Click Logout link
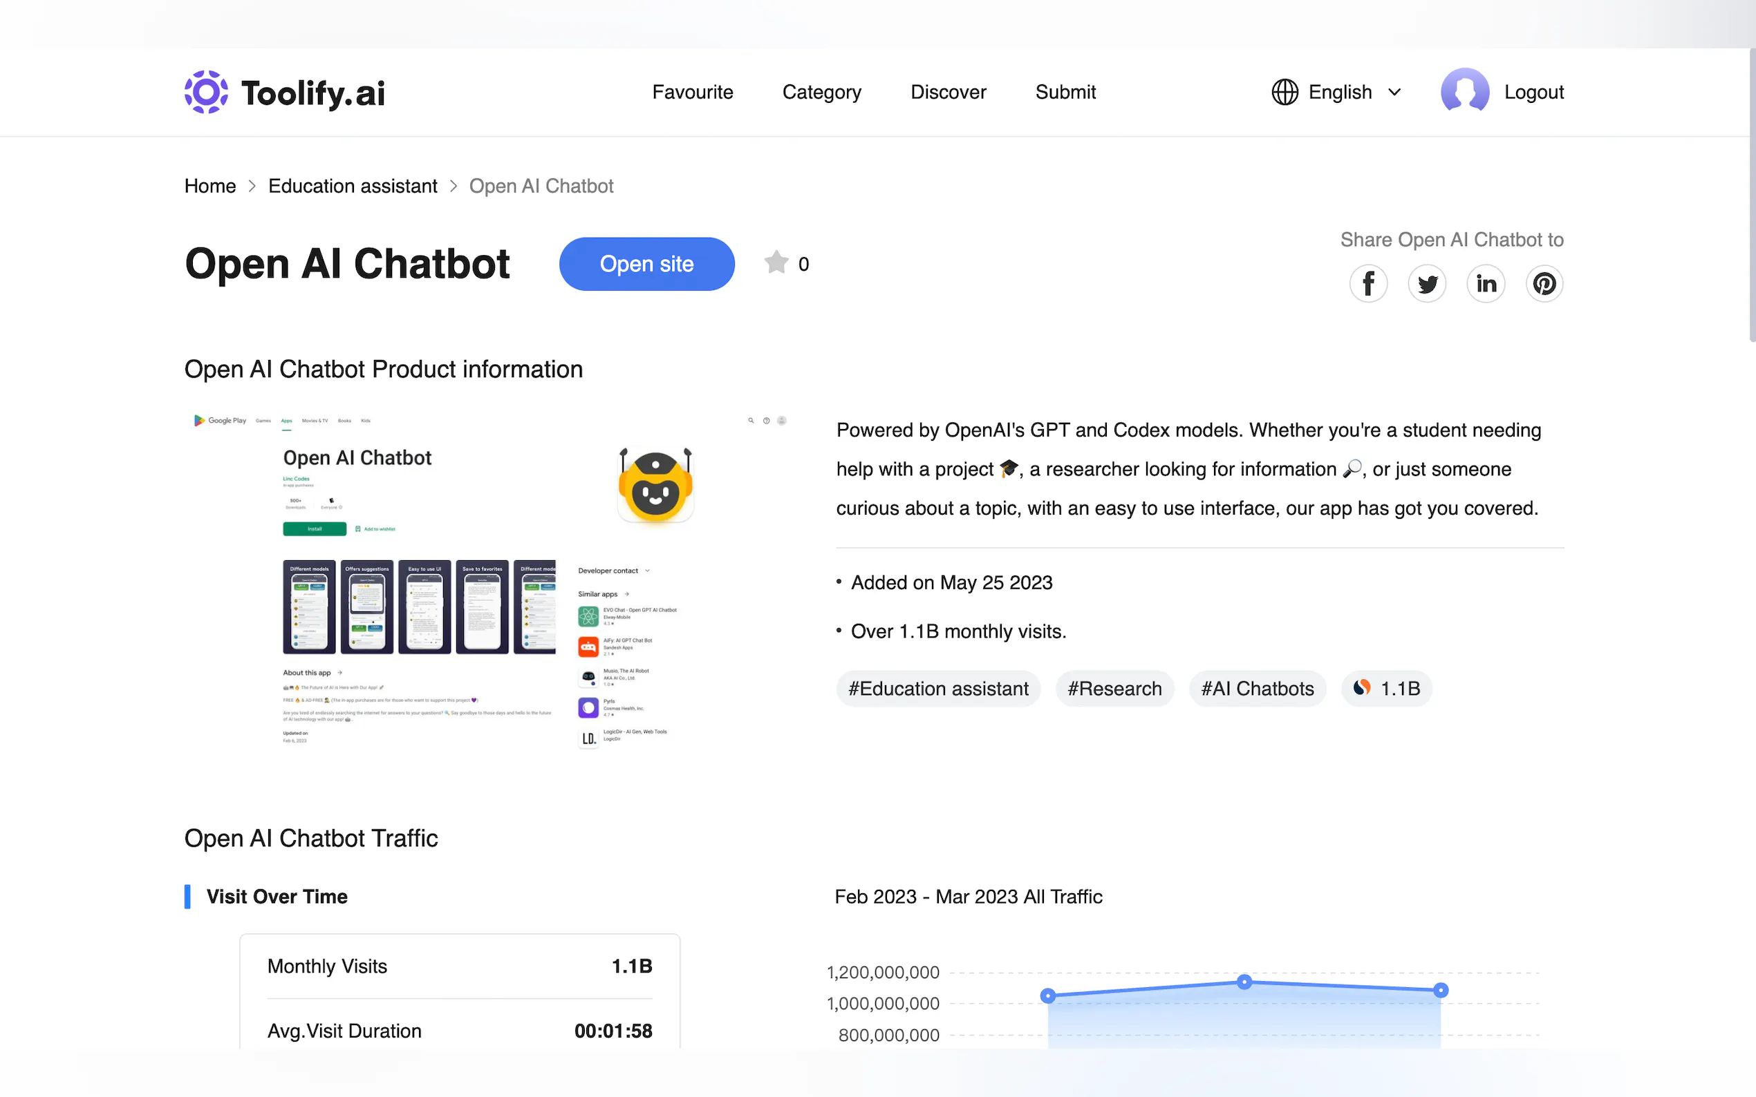This screenshot has height=1097, width=1756. click(1533, 92)
